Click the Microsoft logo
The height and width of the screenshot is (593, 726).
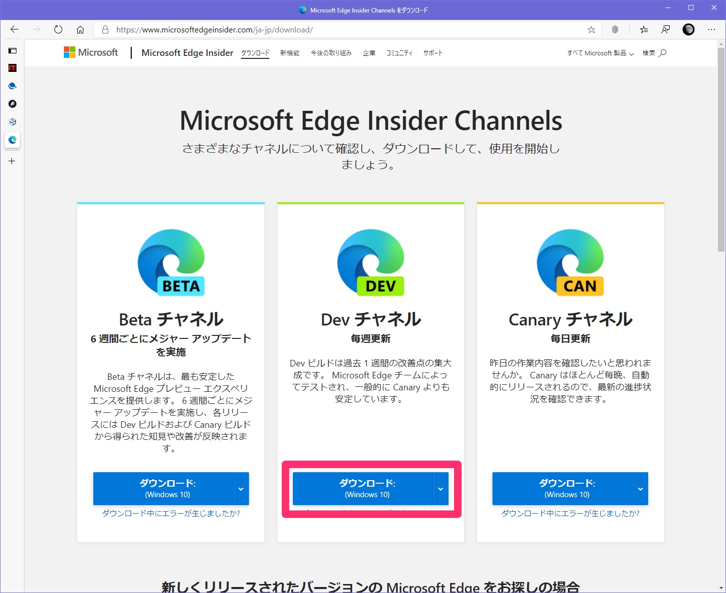tap(91, 52)
